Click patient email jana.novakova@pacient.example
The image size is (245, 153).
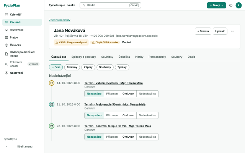(137, 36)
